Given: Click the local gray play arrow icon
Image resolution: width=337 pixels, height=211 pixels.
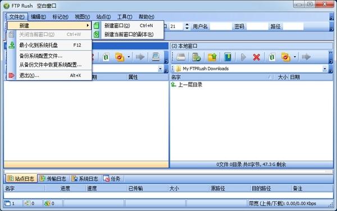Looking at the screenshot, I should [243, 57].
